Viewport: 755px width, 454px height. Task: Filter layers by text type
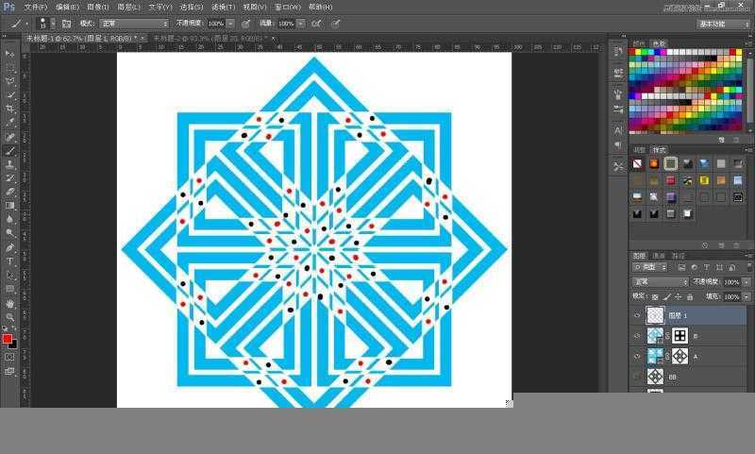point(706,267)
